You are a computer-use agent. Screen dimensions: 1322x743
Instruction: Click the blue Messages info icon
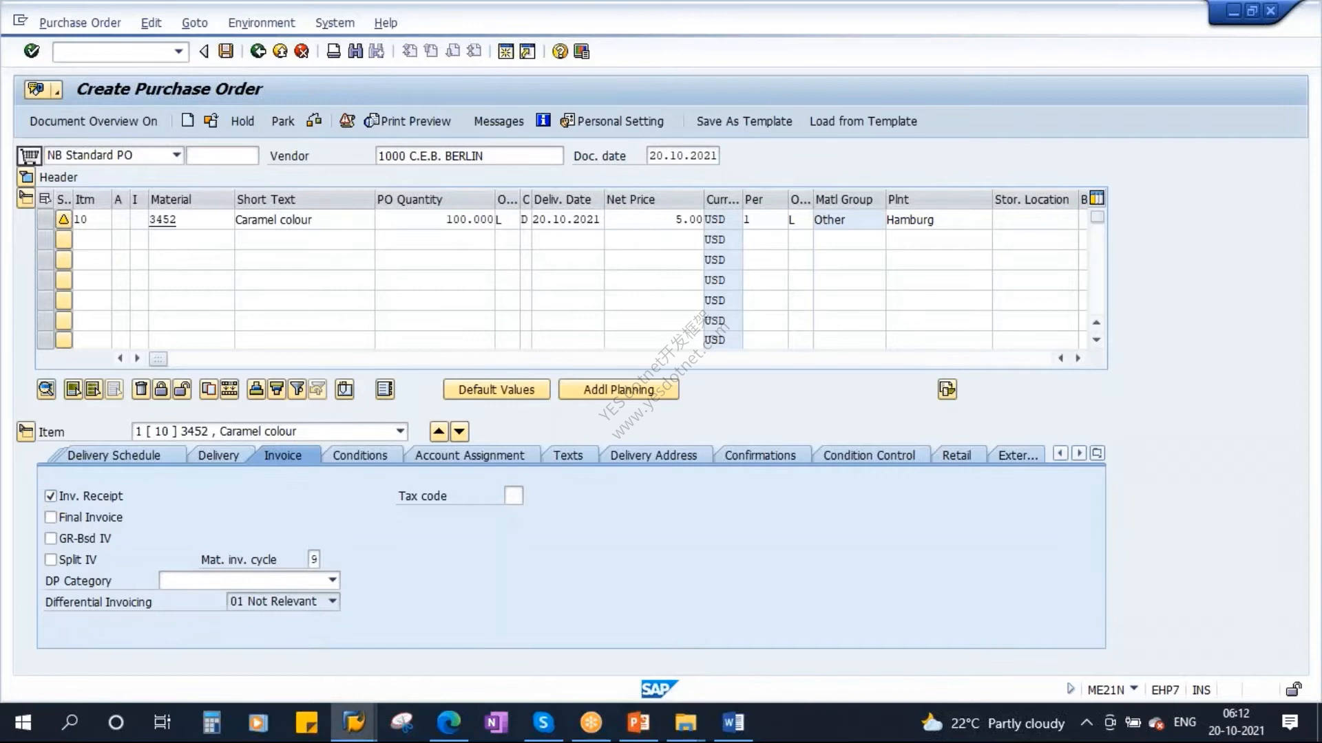tap(543, 120)
